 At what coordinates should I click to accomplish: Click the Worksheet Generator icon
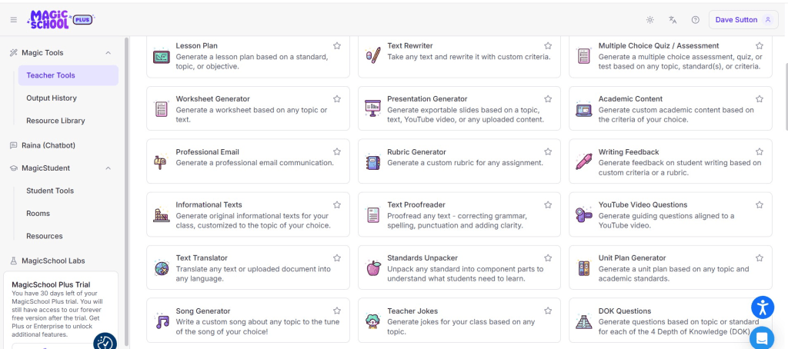click(x=162, y=109)
